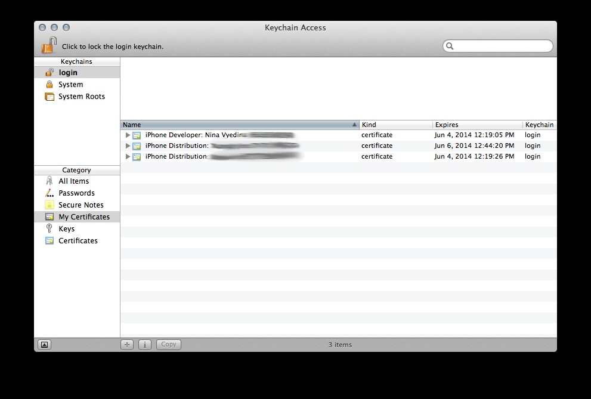Viewport: 591px width, 399px height.
Task: Click the 3 items status text
Action: tap(340, 345)
